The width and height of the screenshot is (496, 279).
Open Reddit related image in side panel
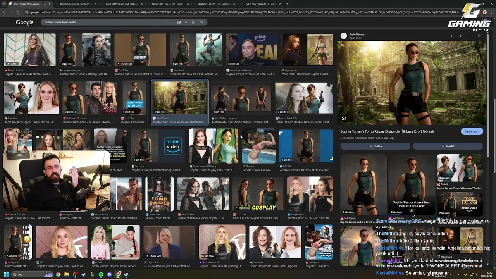(x=460, y=168)
